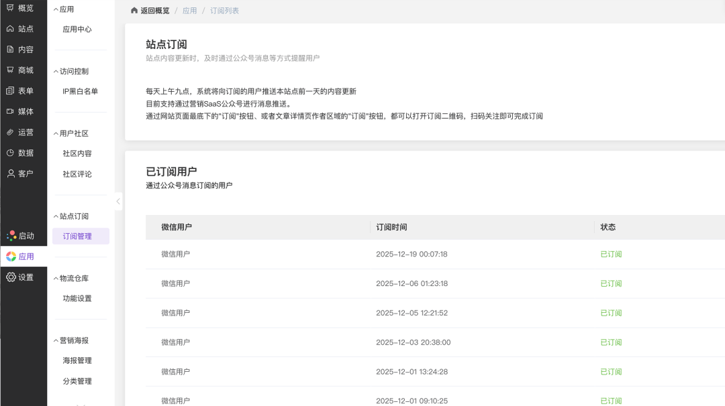Click the 站点订阅 page heading

[166, 44]
